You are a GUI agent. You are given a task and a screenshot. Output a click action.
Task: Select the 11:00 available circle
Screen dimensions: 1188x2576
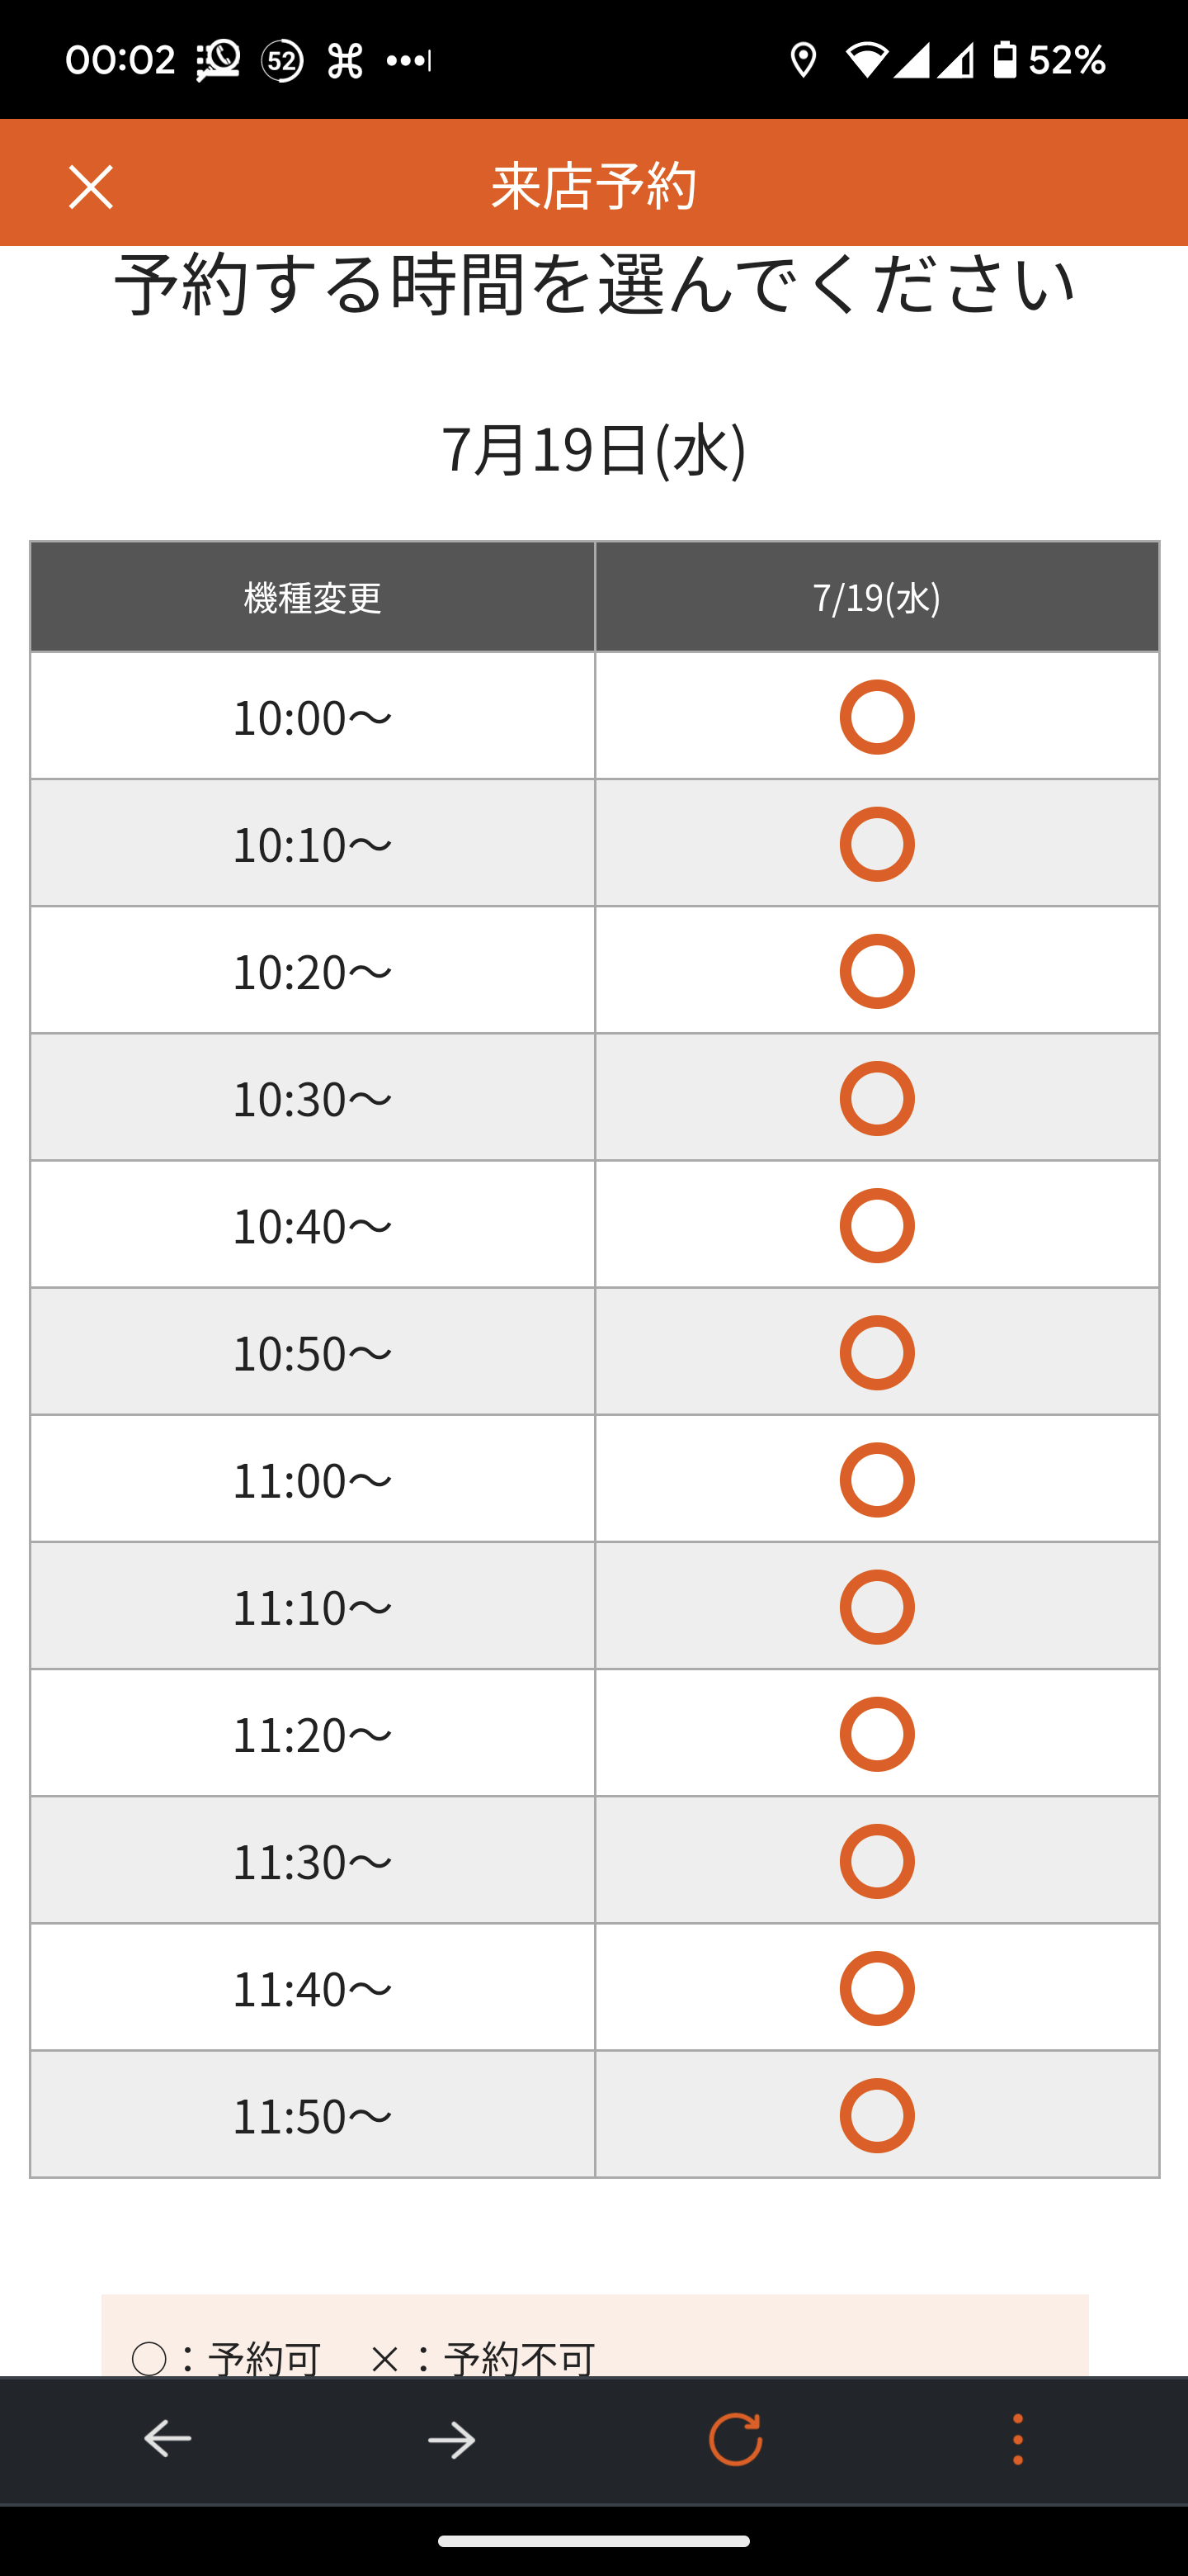pyautogui.click(x=876, y=1479)
